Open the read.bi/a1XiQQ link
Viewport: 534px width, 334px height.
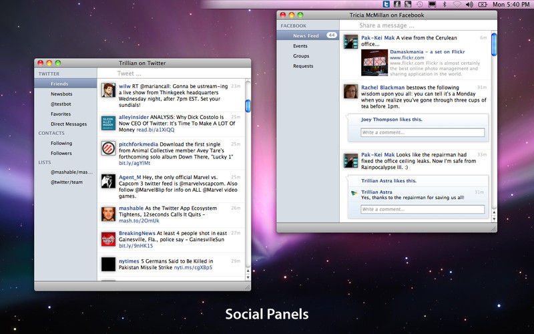coord(156,130)
